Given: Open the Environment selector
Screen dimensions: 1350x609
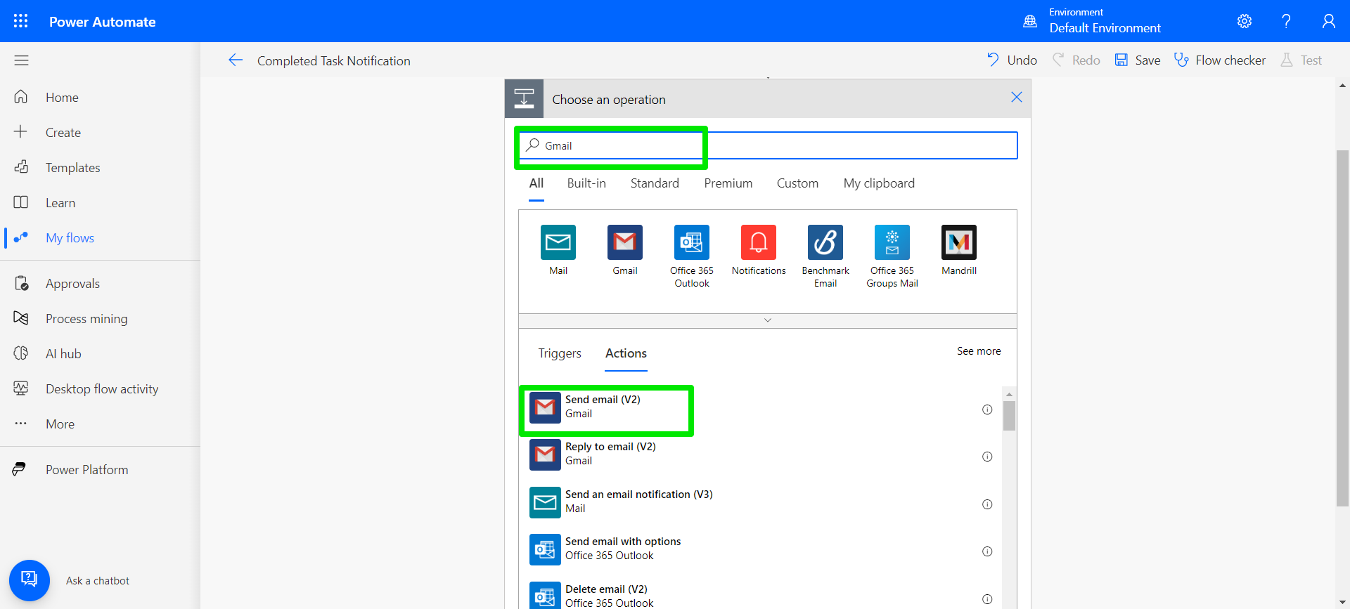Looking at the screenshot, I should (x=1092, y=21).
